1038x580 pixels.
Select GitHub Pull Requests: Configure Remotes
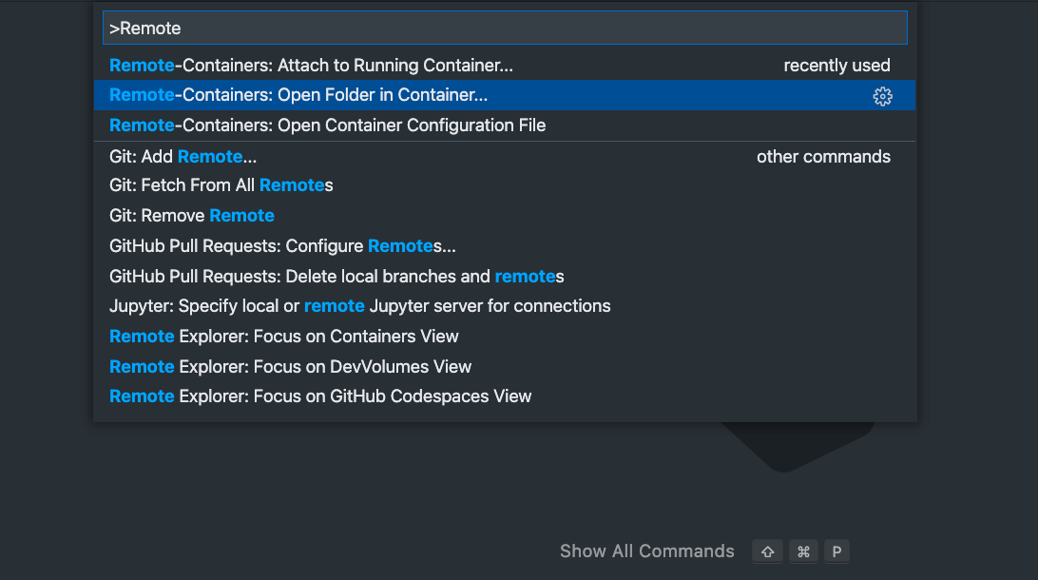click(x=505, y=246)
